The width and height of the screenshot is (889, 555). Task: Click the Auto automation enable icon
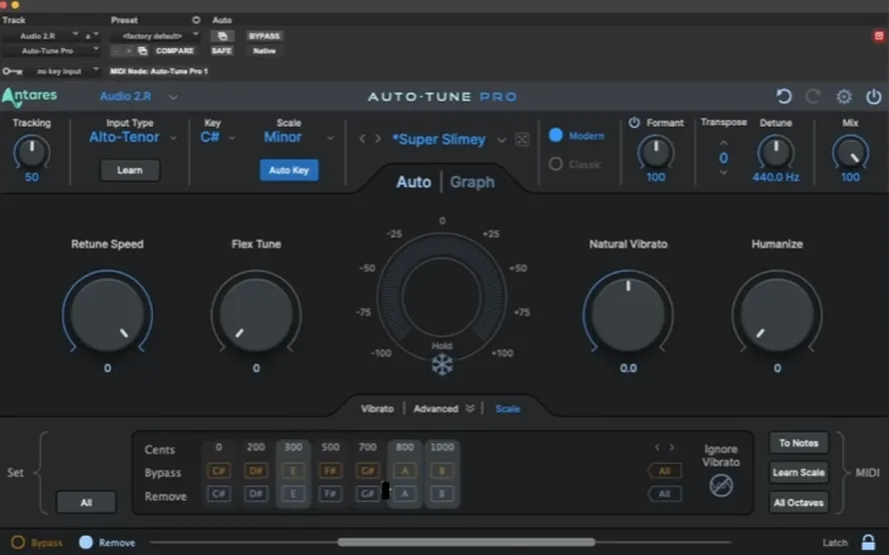[222, 36]
